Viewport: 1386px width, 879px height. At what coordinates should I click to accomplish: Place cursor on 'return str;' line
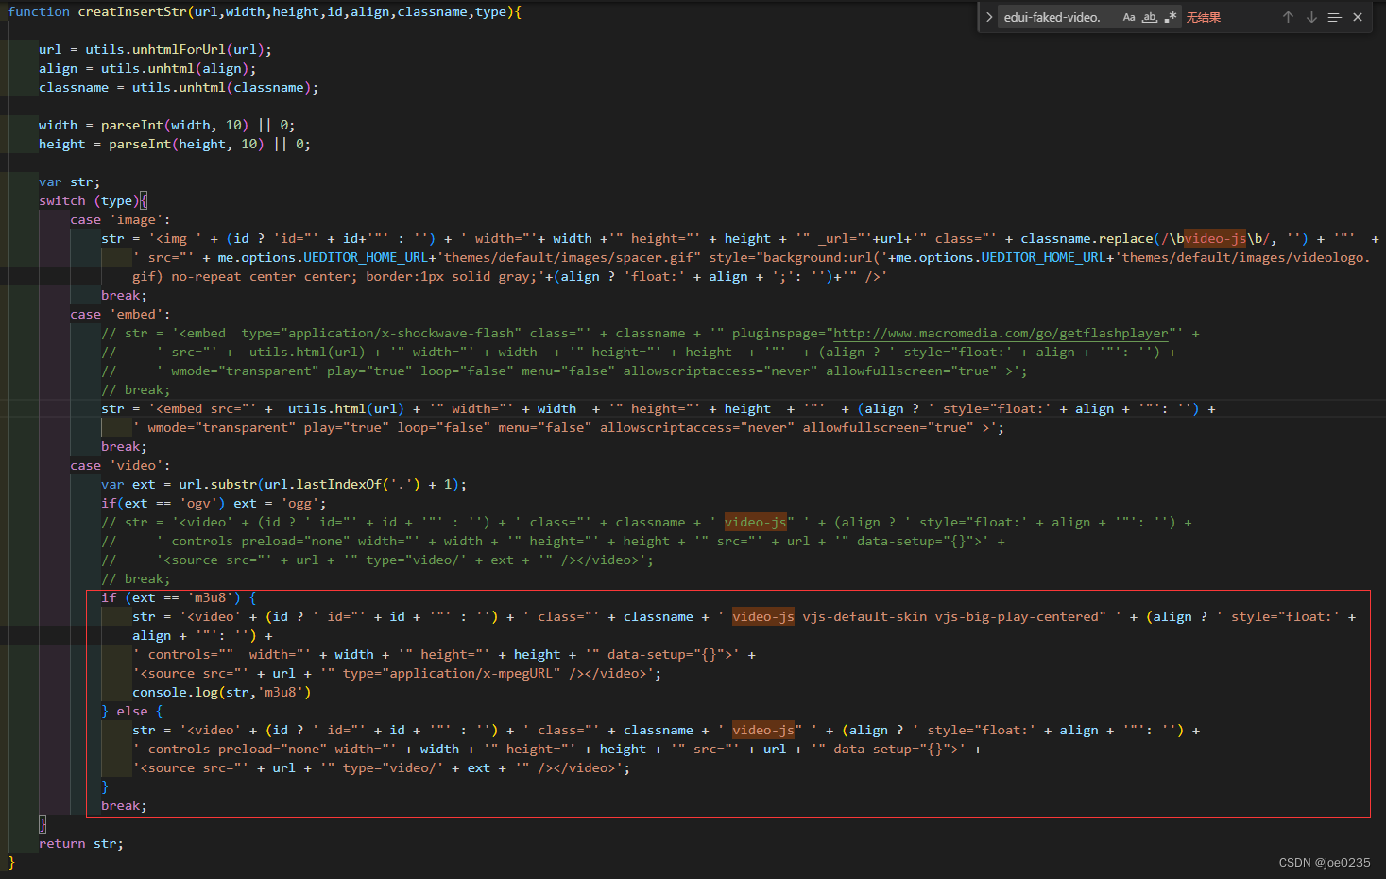click(81, 843)
